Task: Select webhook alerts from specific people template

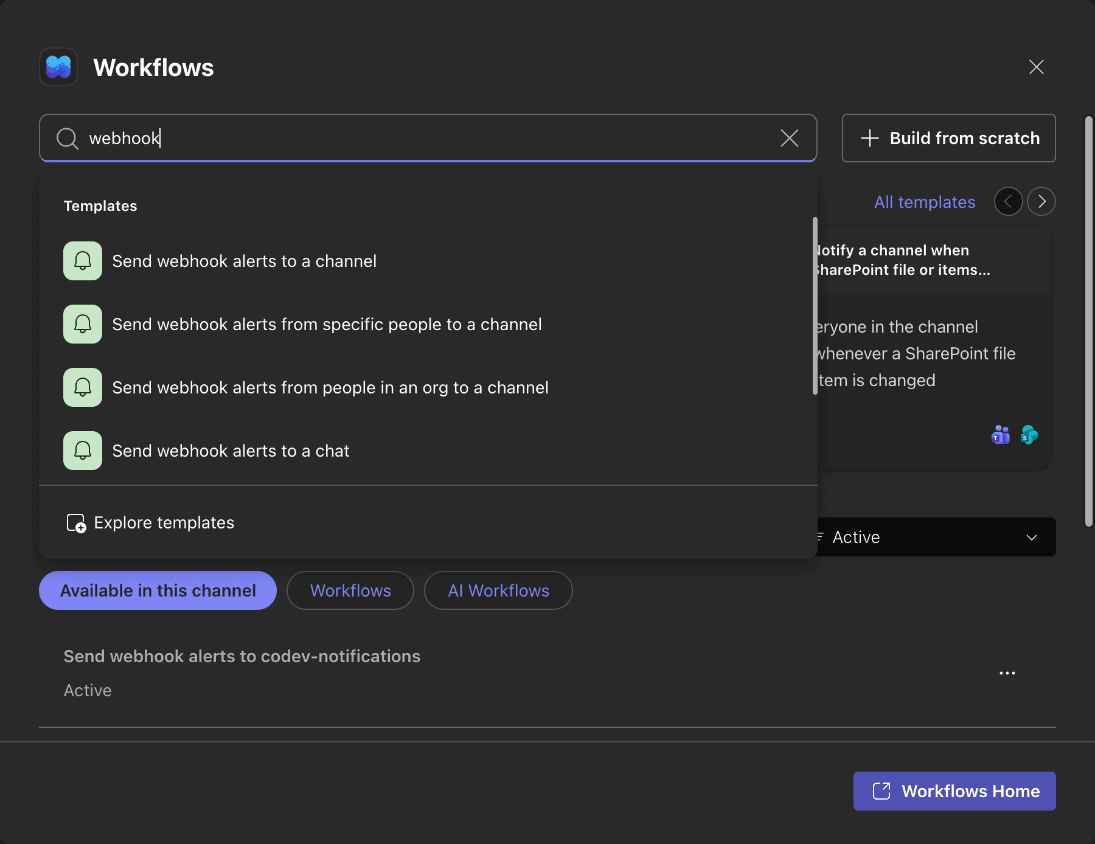Action: pyautogui.click(x=428, y=324)
